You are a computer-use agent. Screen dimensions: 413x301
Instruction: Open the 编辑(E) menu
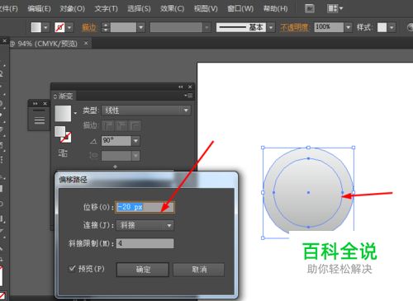click(39, 8)
